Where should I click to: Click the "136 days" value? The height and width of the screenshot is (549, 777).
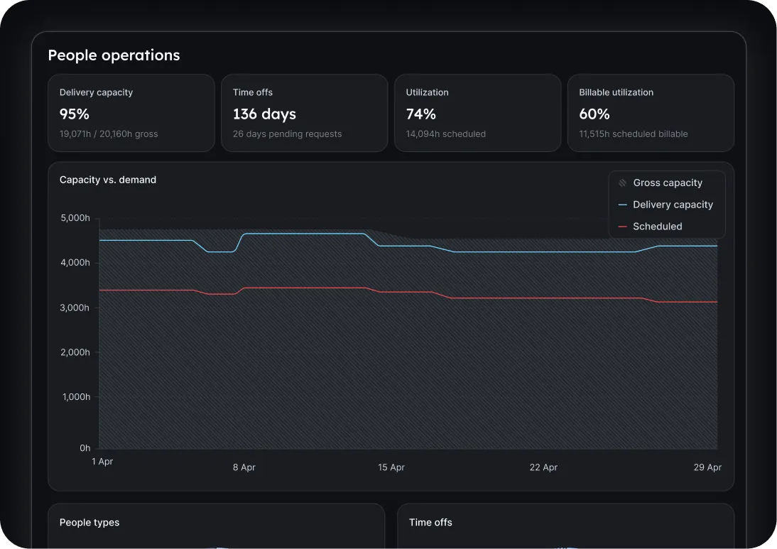tap(265, 114)
